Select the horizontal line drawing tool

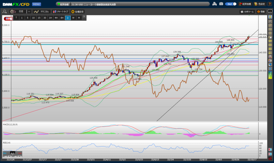pyautogui.click(x=270, y=29)
